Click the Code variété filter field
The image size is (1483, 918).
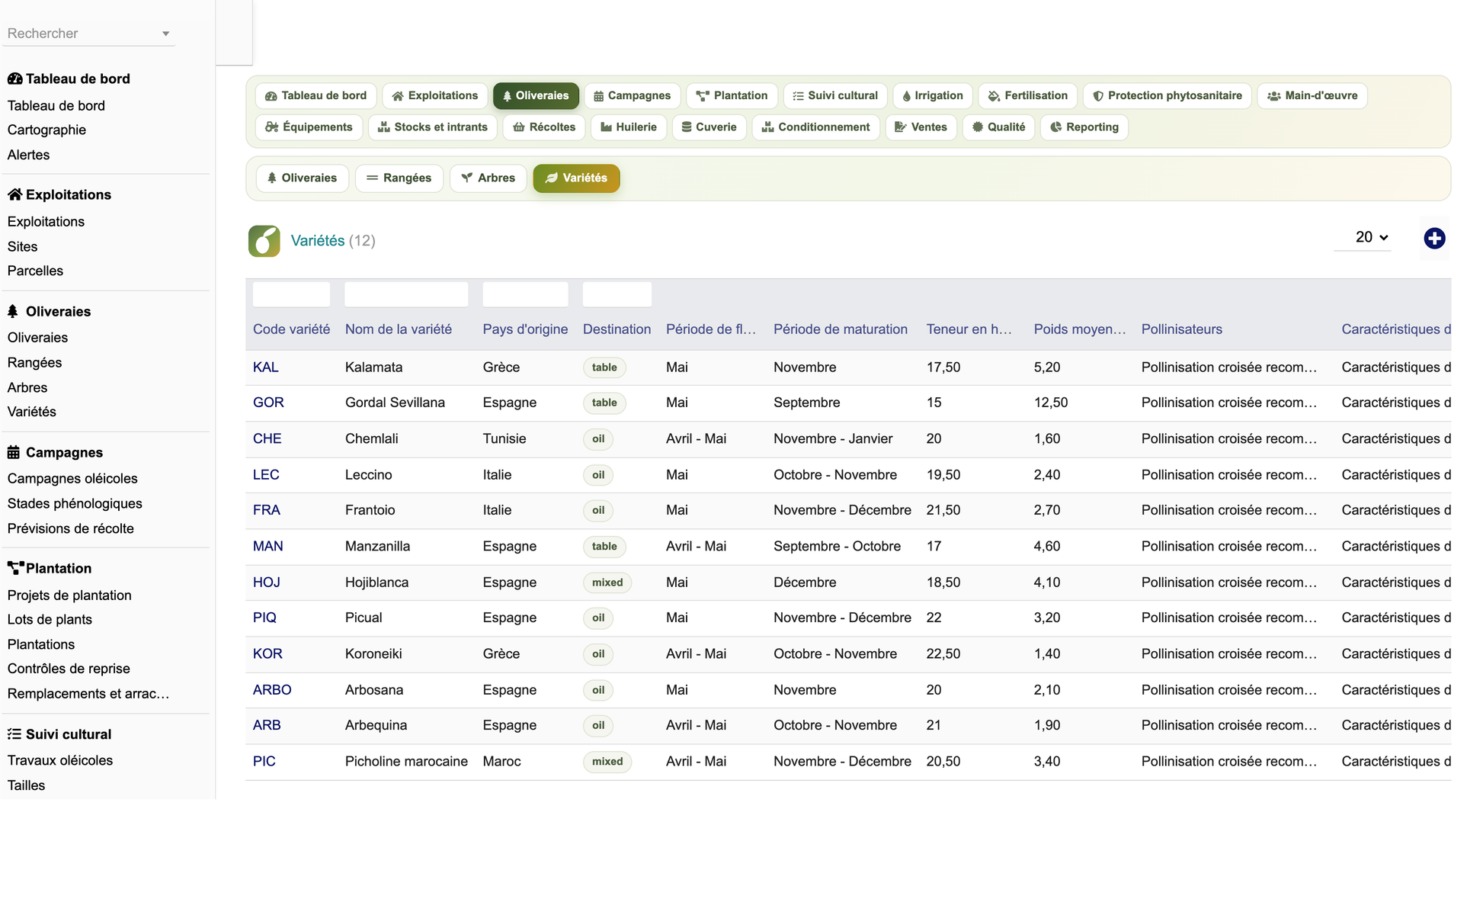point(291,294)
